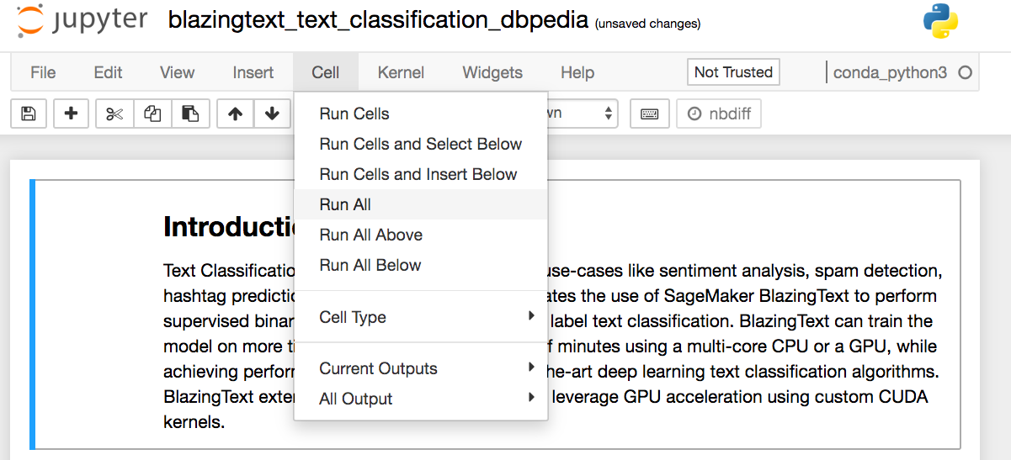Choose Run Cells and Insert Below
Screen dimensions: 1011x460
(x=421, y=174)
